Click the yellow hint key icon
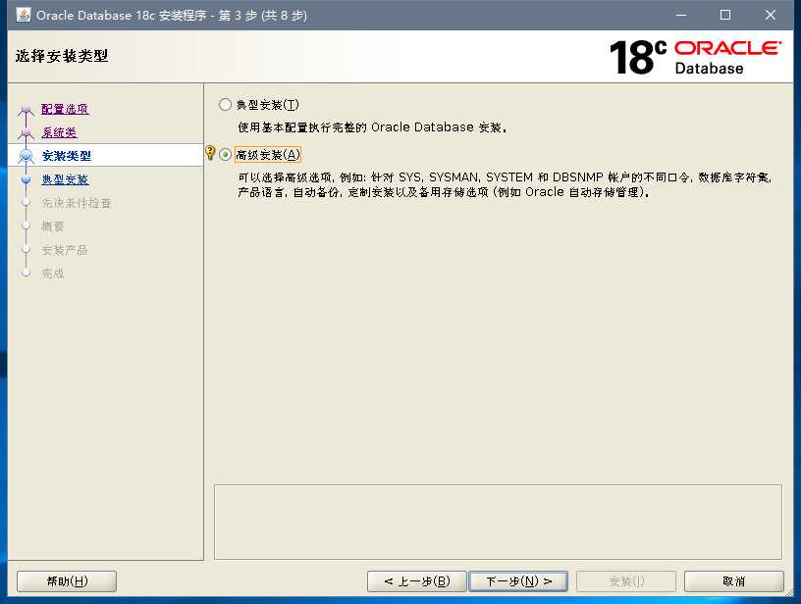 coord(210,153)
